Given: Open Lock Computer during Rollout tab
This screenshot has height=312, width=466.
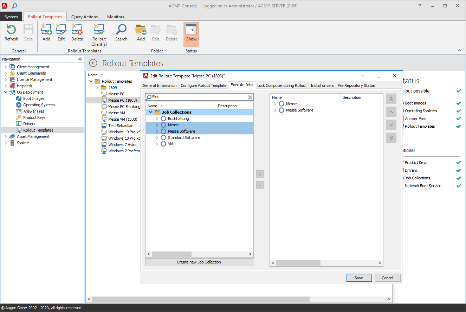Looking at the screenshot, I should pyautogui.click(x=282, y=85).
